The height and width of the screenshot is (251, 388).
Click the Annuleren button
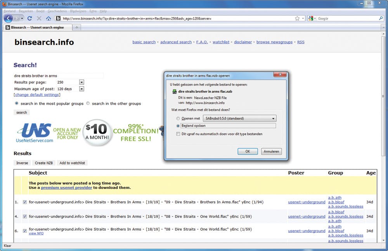(271, 151)
